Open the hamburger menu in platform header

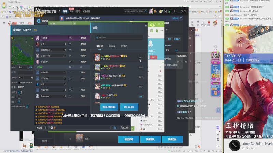[174, 11]
